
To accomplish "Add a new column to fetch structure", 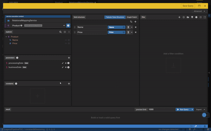I will pyautogui.click(x=135, y=22).
